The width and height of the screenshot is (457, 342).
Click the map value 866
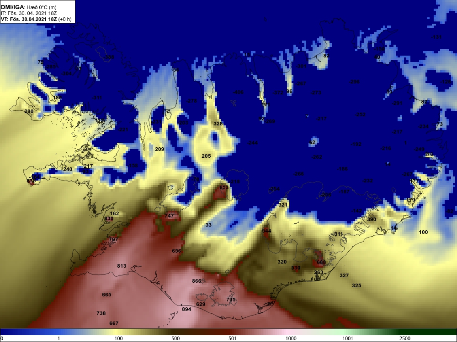(x=197, y=281)
